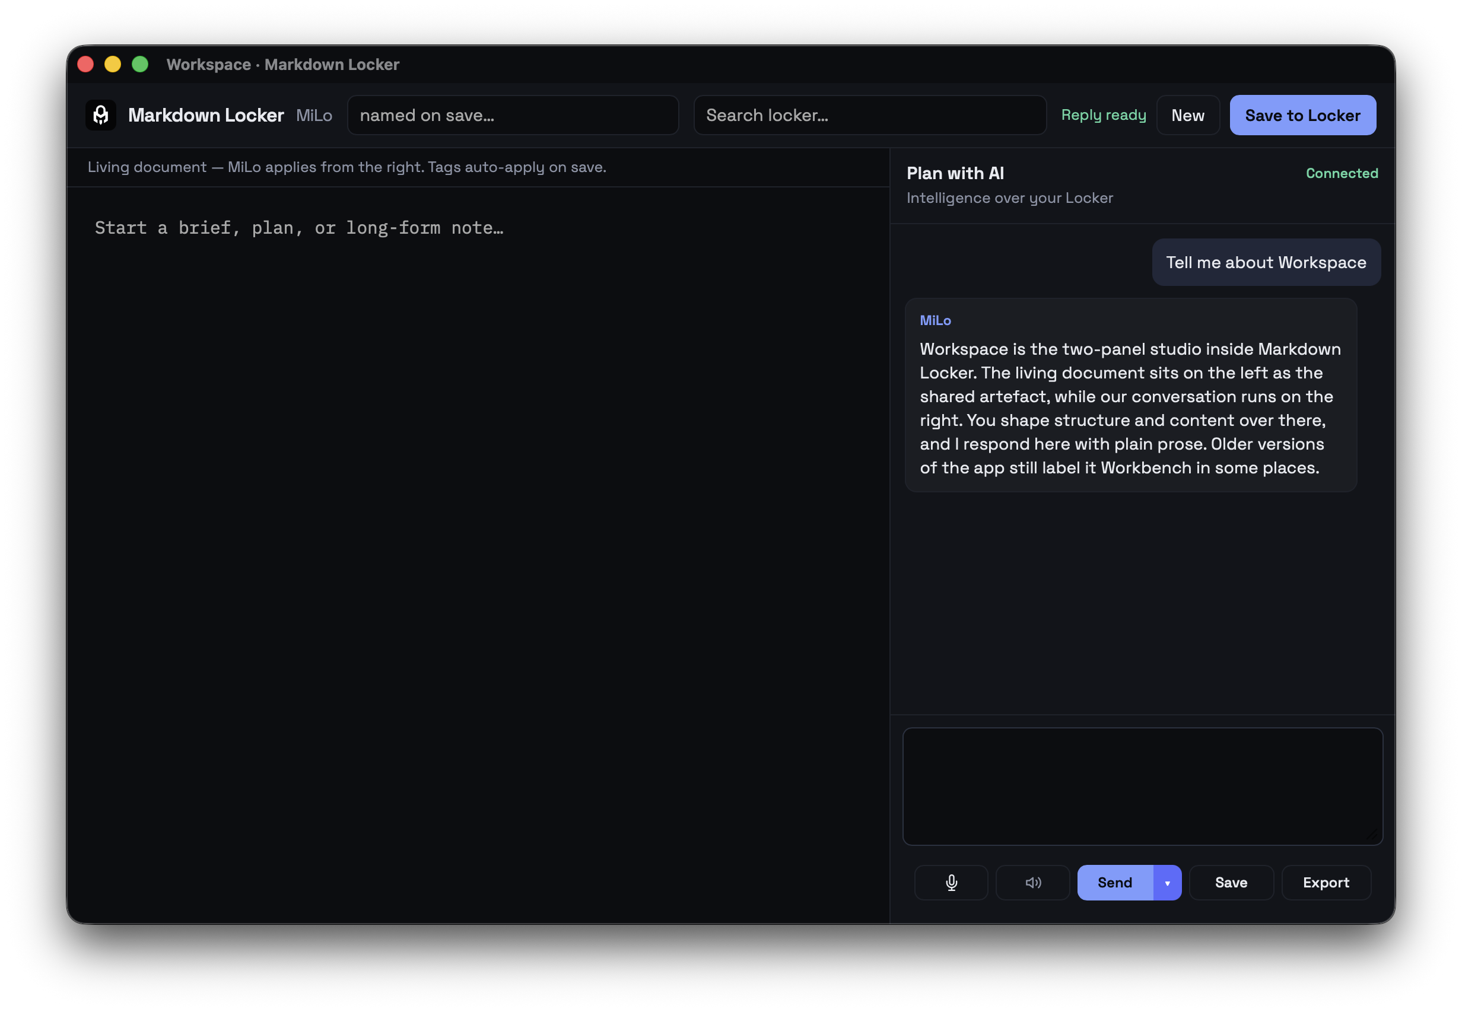The width and height of the screenshot is (1462, 1012).
Task: Click the Save to Locker button
Action: [1303, 116]
